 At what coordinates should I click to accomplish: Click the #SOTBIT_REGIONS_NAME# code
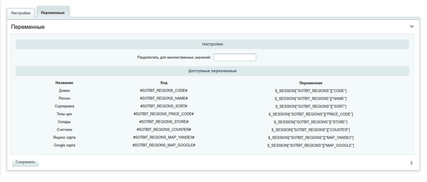164,98
